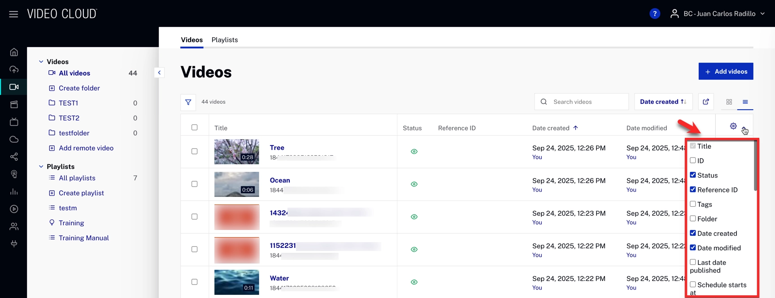This screenshot has height=298, width=775.
Task: Click the export share icon button
Action: point(705,102)
